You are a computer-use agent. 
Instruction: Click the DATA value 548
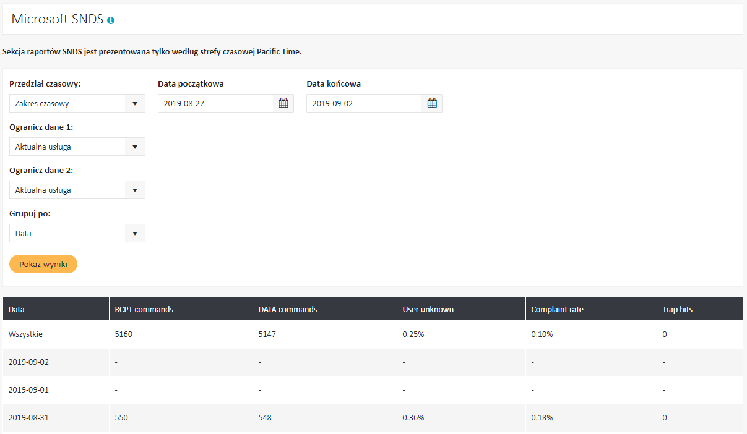[x=266, y=417]
